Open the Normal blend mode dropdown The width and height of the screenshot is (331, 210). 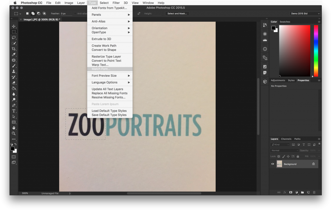pos(284,150)
